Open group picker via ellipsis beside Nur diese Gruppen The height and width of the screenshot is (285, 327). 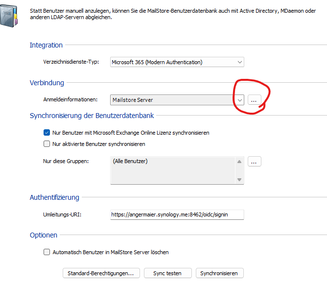tap(255, 162)
